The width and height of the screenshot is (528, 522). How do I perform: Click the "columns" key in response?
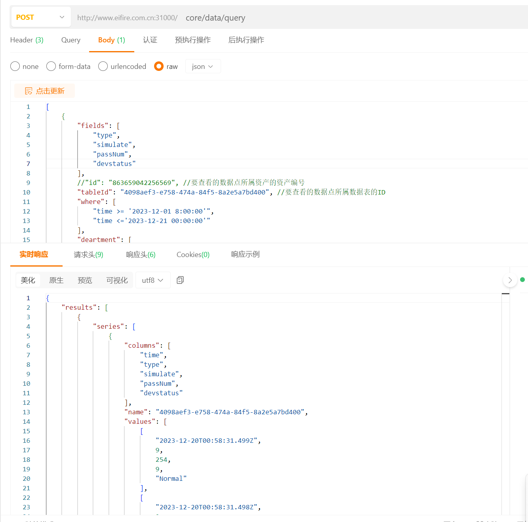pyautogui.click(x=142, y=345)
